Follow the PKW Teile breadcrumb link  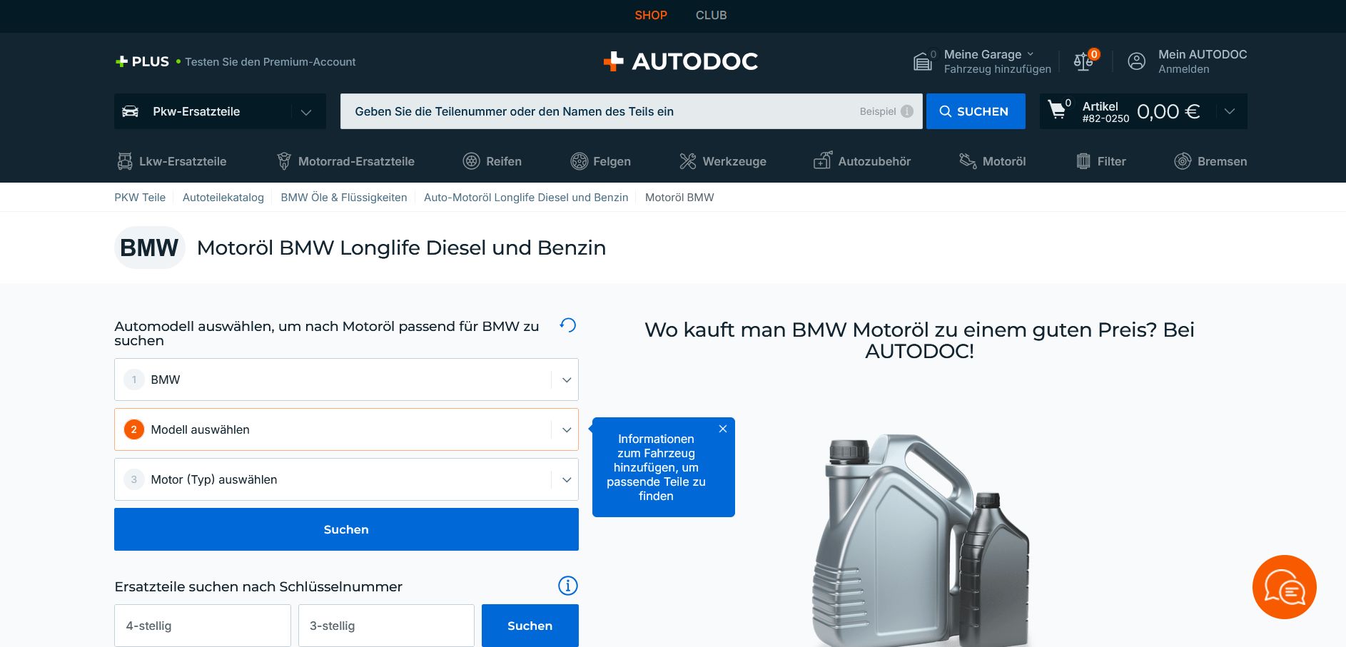pyautogui.click(x=140, y=198)
